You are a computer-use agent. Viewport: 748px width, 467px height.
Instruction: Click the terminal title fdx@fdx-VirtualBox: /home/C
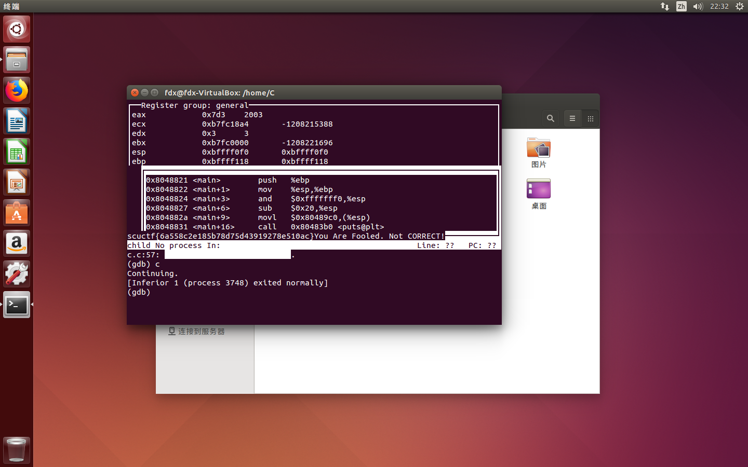point(220,92)
